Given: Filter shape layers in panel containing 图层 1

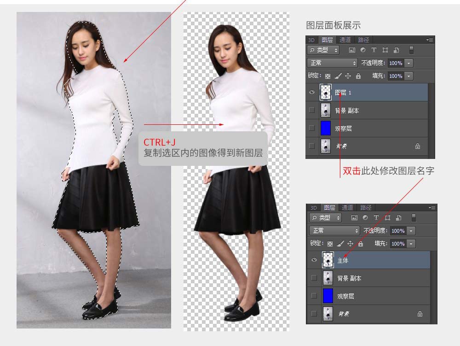Looking at the screenshot, I should point(385,50).
